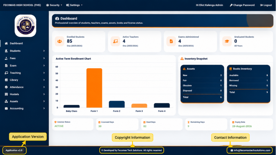
Task: Expand the Fees sidebar section
Action: (24, 58)
